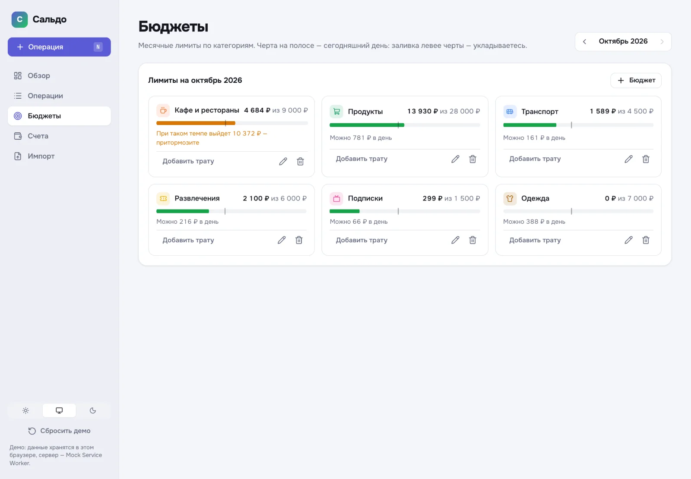Image resolution: width=691 pixels, height=479 pixels.
Task: Click the Продукты shopping cart icon
Action: 336,111
